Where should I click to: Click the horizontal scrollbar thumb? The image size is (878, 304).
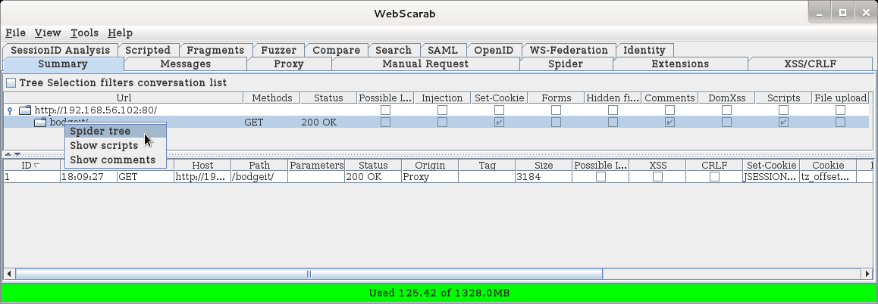point(309,274)
